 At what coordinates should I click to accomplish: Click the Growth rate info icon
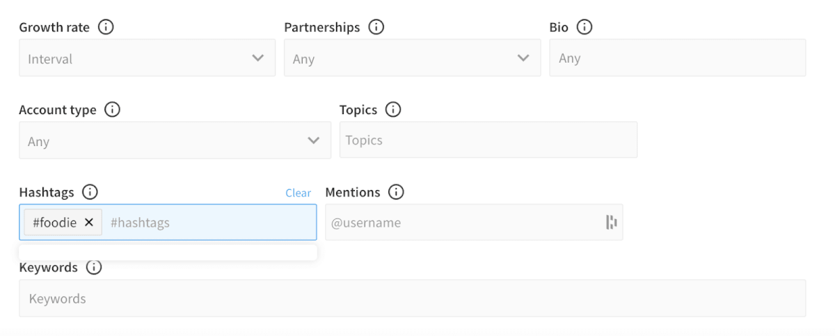click(106, 28)
